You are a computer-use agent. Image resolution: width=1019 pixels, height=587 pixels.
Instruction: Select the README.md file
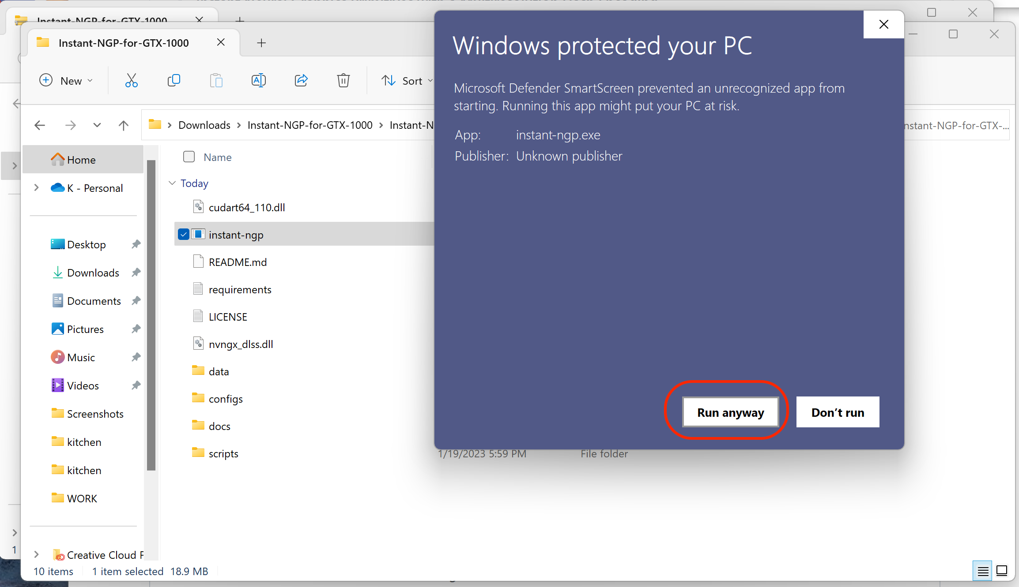pos(238,262)
